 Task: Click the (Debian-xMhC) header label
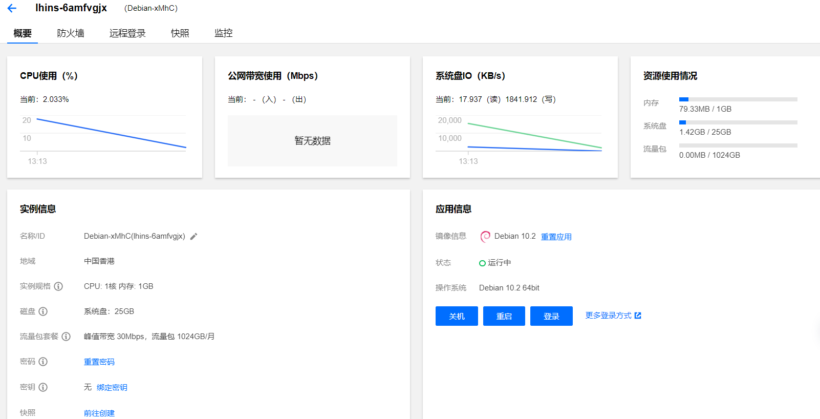pyautogui.click(x=151, y=8)
